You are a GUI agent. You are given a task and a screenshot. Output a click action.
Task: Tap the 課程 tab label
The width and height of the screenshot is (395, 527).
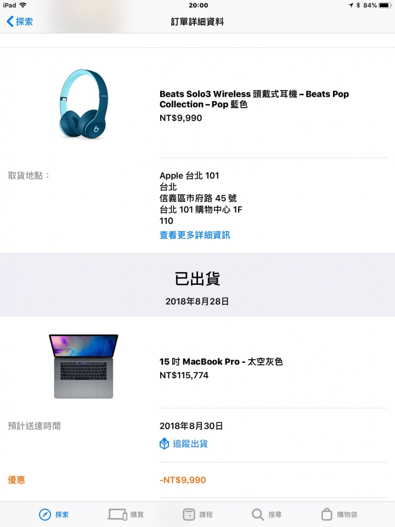206,514
